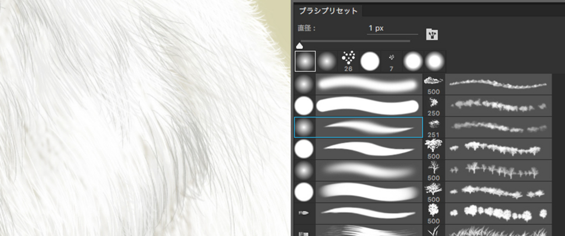Pick the round bushy tree brush 500

[x=488, y=213]
